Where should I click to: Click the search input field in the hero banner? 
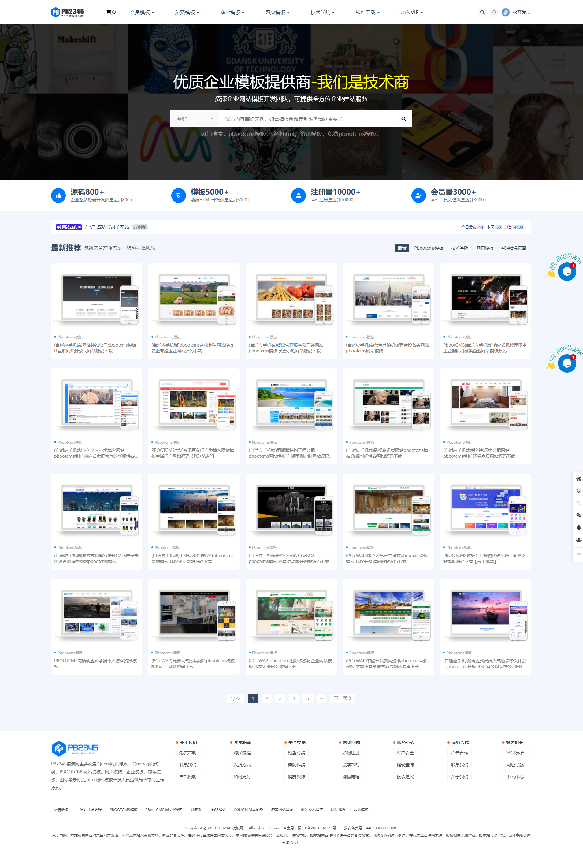pyautogui.click(x=307, y=119)
